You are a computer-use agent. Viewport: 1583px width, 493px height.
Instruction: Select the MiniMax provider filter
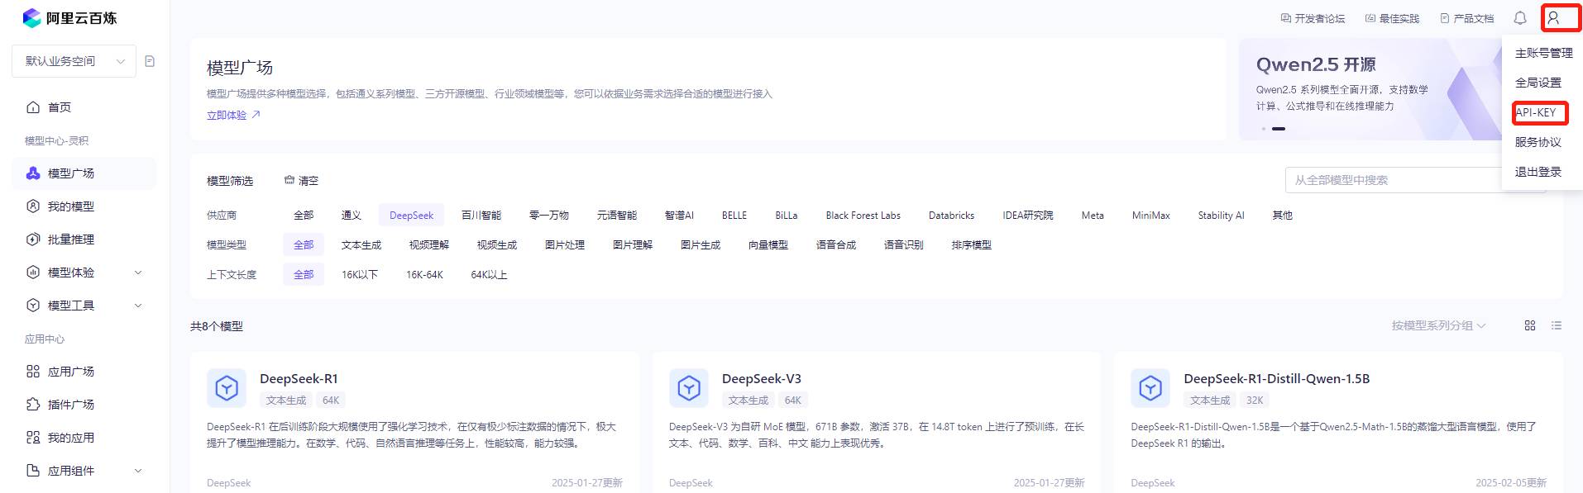[x=1150, y=216]
